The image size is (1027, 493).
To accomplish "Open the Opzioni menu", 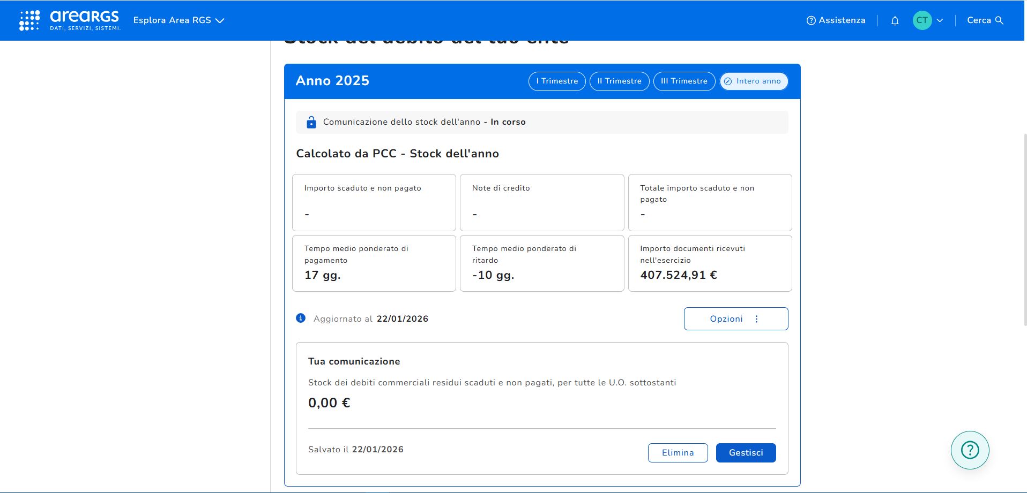I will [735, 318].
